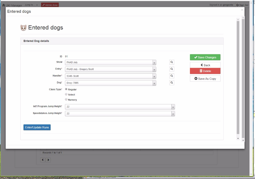This screenshot has width=255, height=179.
Task: Expand the Entry dropdown list
Action: (x=111, y=69)
